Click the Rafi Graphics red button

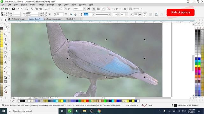click(180, 12)
